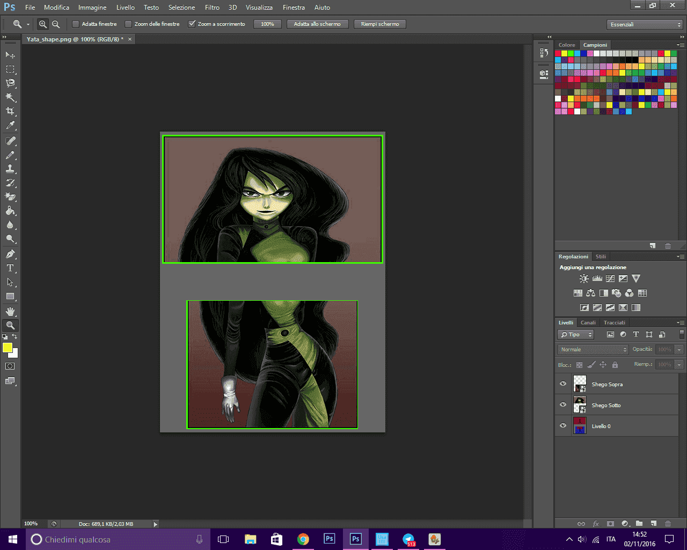Open the File menu
This screenshot has height=550, width=687.
click(30, 8)
